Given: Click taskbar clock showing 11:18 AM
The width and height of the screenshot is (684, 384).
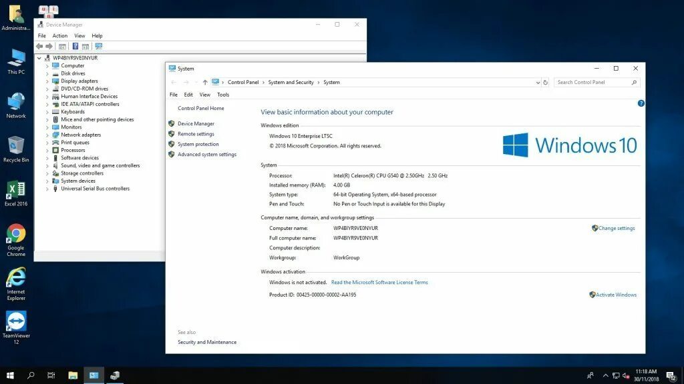Looking at the screenshot, I should 646,375.
